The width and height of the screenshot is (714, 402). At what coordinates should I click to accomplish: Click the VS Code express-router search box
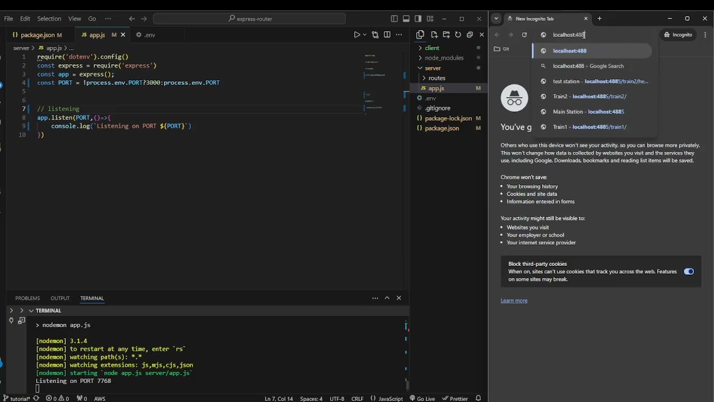pos(250,18)
